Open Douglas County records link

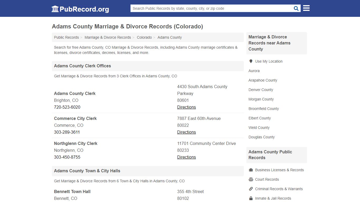pos(261,137)
